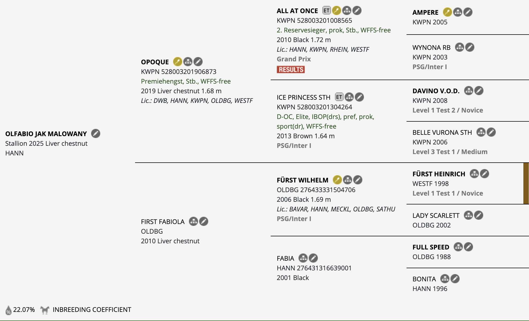The height and width of the screenshot is (321, 529).
Task: Click the ET badge beside ICE PRINCESS STH
Action: (x=339, y=97)
